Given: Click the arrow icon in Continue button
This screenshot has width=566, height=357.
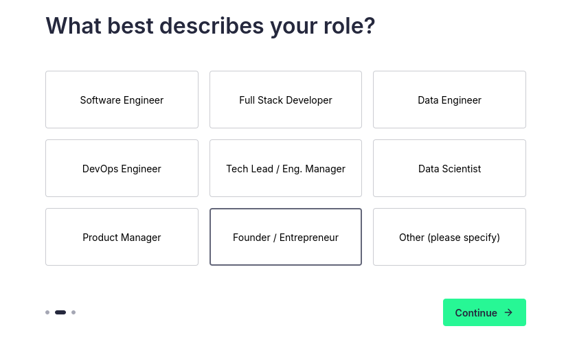Looking at the screenshot, I should pos(508,312).
